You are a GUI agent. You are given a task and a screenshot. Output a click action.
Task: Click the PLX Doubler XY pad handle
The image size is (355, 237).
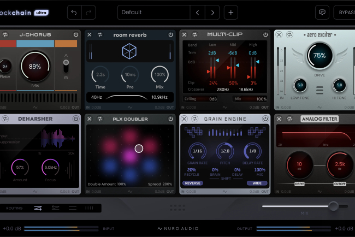[x=139, y=149]
